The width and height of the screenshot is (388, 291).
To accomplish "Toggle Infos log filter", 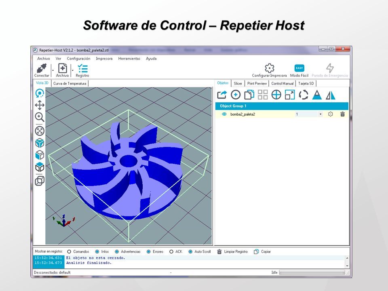I will pyautogui.click(x=97, y=252).
